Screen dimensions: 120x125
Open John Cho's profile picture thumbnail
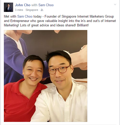8,7
